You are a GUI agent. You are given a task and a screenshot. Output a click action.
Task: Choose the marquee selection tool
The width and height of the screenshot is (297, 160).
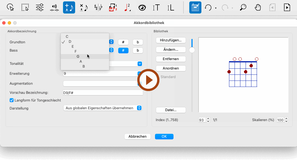click(x=25, y=7)
